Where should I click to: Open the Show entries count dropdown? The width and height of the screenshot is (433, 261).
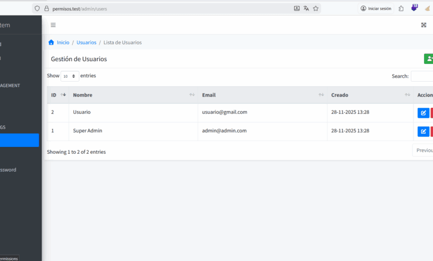point(70,76)
